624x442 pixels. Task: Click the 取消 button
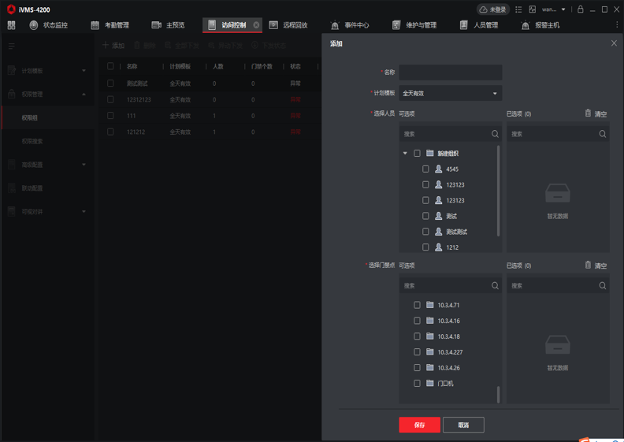[462, 425]
